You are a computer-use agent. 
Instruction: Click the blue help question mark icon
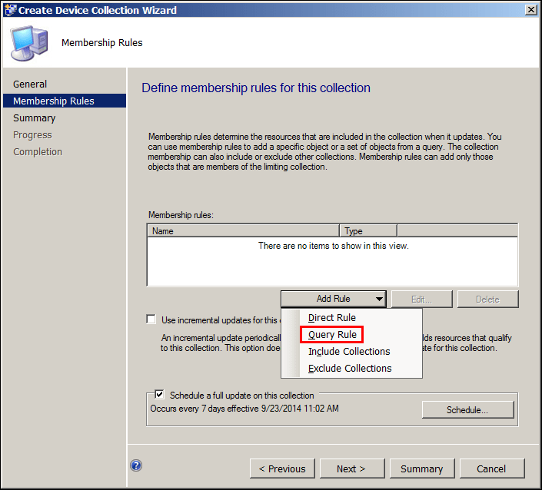tap(136, 465)
